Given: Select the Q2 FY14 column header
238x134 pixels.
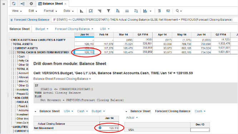Looking at the screenshot, I should point(221,35).
